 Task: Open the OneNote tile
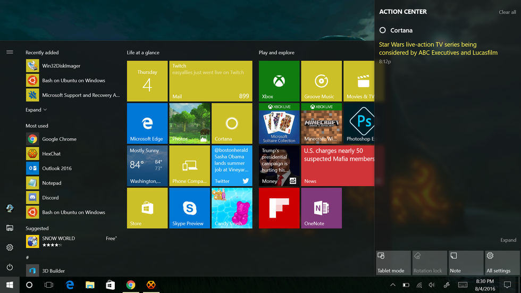point(321,208)
